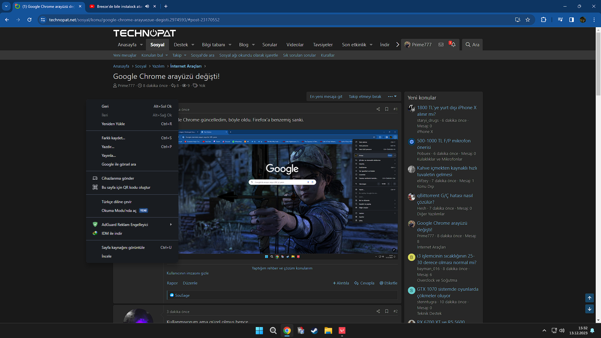Mute the YouTube tab audio icon
The height and width of the screenshot is (338, 601).
tap(147, 6)
